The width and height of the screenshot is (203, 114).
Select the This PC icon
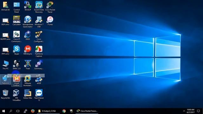[x=5, y=65]
